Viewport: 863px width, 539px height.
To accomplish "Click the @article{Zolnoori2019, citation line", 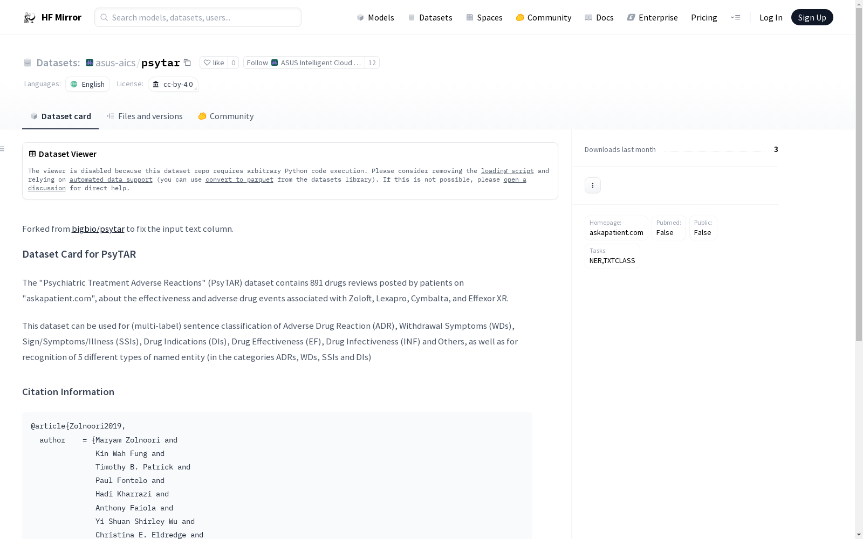I will (78, 426).
